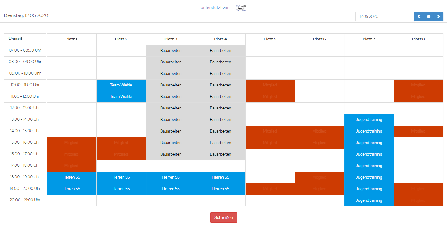This screenshot has width=447, height=225.
Task: Select Herren 55 booking at 18:00 on Platz 1
Action: click(x=71, y=177)
